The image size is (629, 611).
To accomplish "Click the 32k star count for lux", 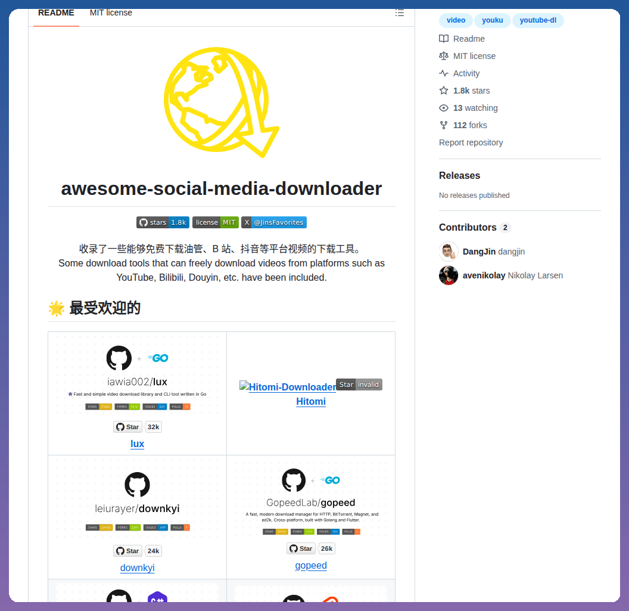I will pyautogui.click(x=153, y=427).
